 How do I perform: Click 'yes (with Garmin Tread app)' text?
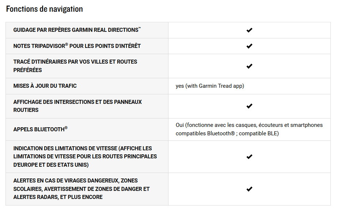210,86
